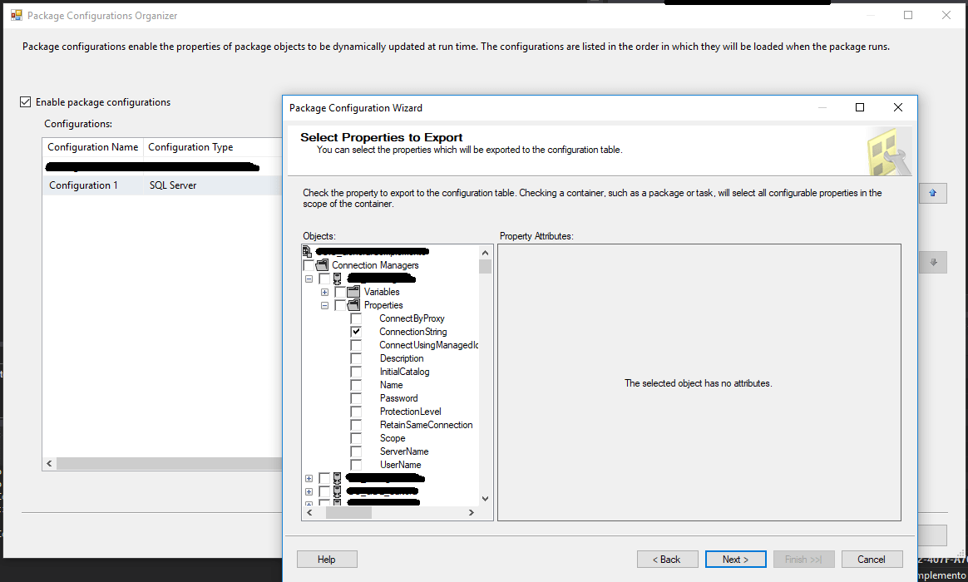This screenshot has width=968, height=582.
Task: Expand the first connection manager node below UserName
Action: click(x=309, y=478)
